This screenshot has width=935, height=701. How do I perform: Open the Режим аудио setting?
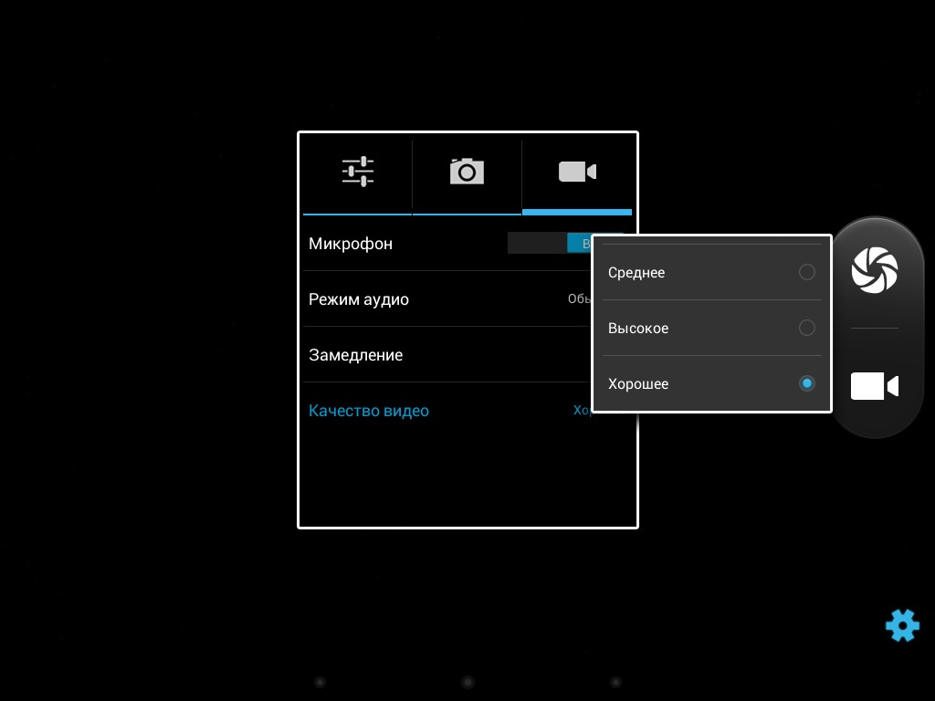pyautogui.click(x=359, y=299)
